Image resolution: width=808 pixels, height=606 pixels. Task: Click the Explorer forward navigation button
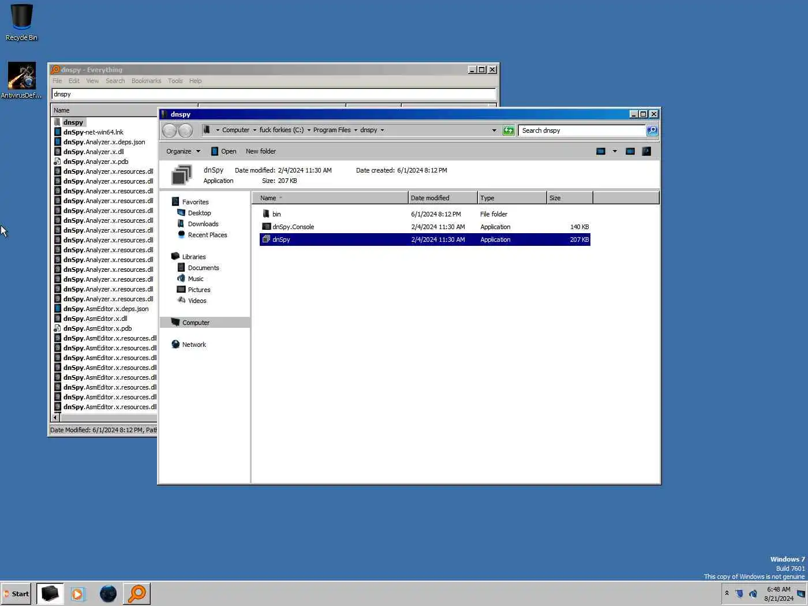[185, 130]
